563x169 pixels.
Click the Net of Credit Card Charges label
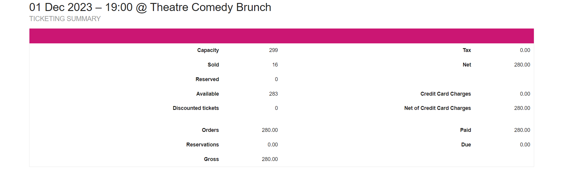coord(438,108)
